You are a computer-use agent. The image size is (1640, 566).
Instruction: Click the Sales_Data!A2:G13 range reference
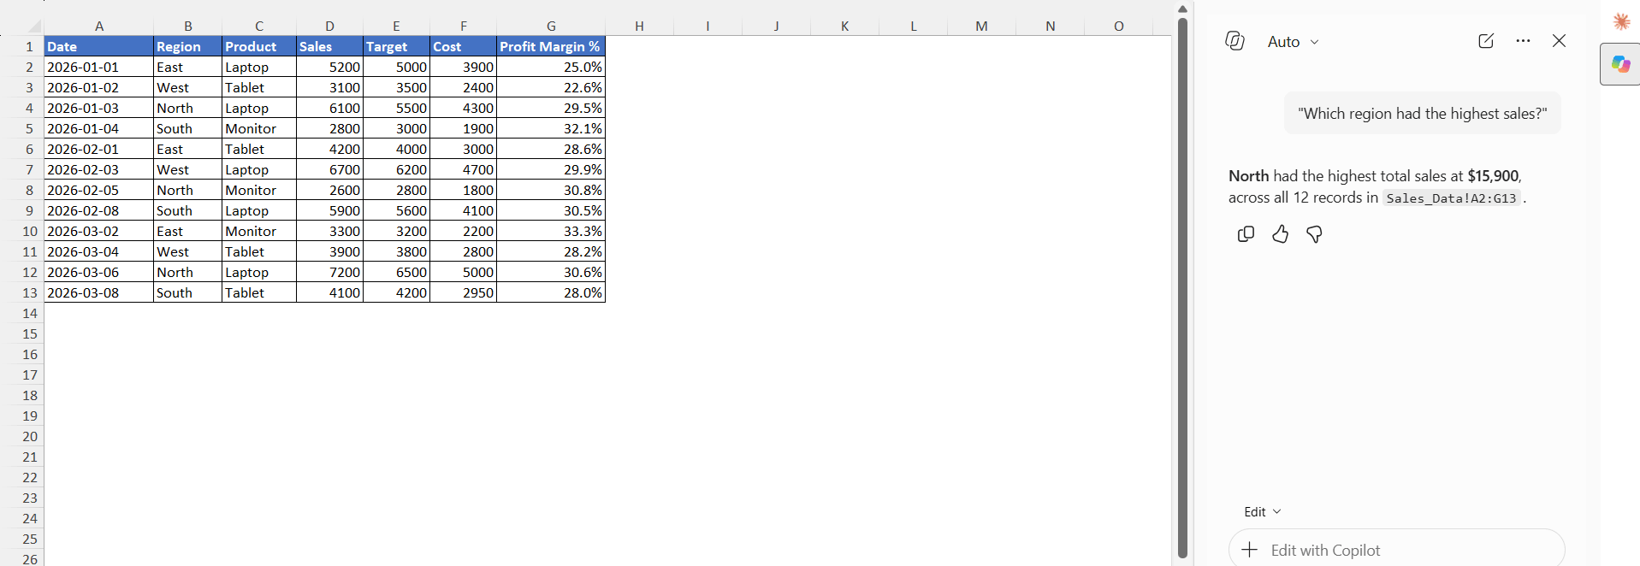pos(1451,198)
